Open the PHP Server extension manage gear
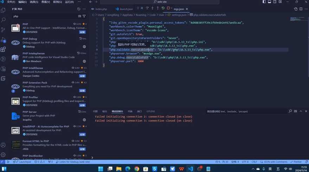Screen dimensions: 309x172 point(84,120)
